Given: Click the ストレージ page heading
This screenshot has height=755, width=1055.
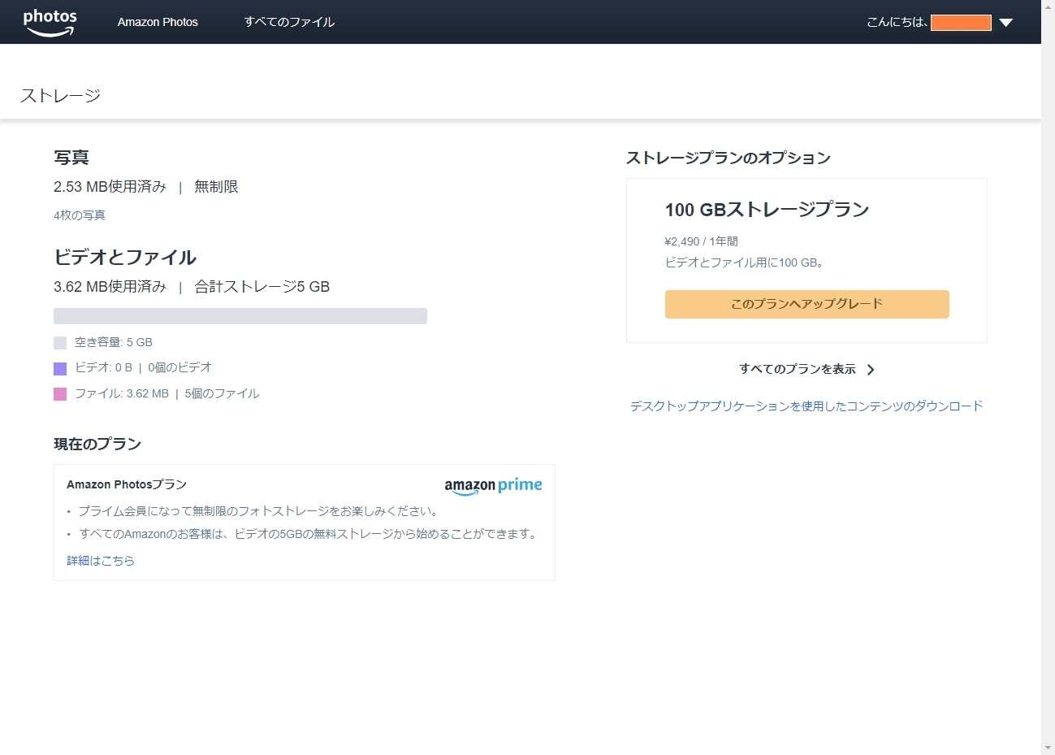Looking at the screenshot, I should (x=60, y=96).
